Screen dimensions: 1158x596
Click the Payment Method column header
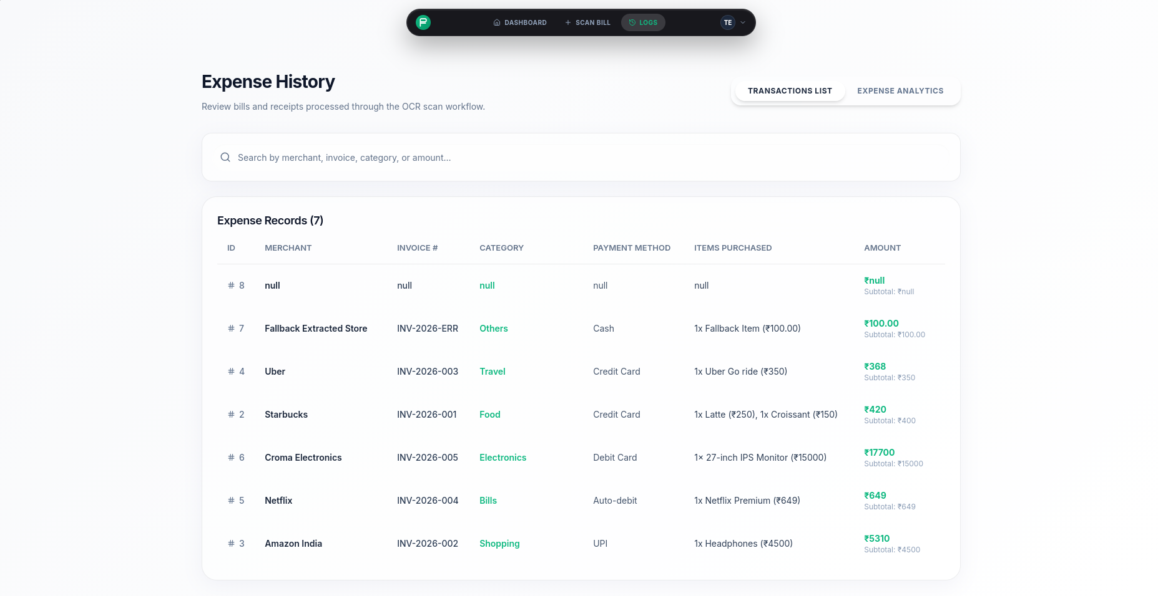632,248
